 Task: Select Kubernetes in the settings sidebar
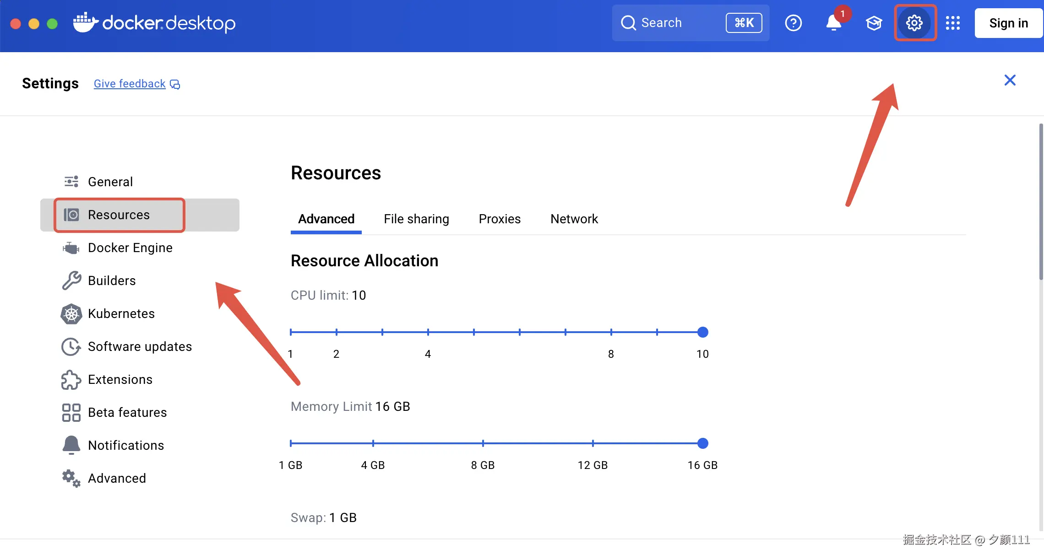[121, 313]
